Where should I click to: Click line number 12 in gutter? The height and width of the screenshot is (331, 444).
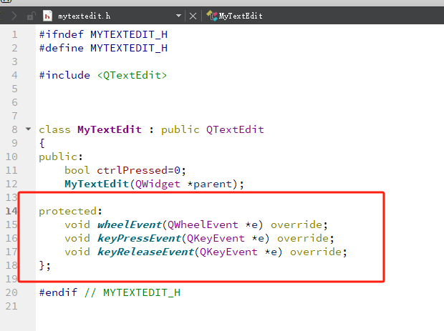[x=11, y=184]
